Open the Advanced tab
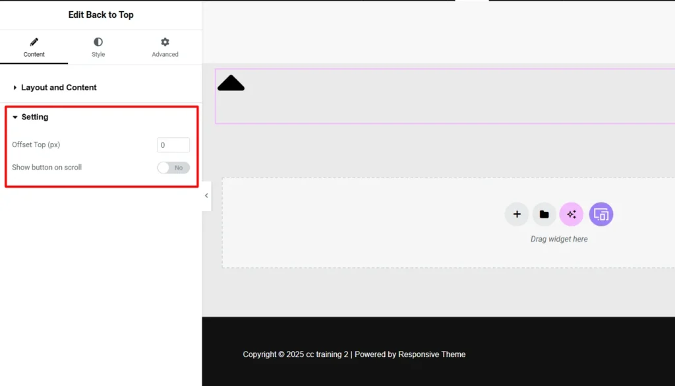 [x=165, y=48]
